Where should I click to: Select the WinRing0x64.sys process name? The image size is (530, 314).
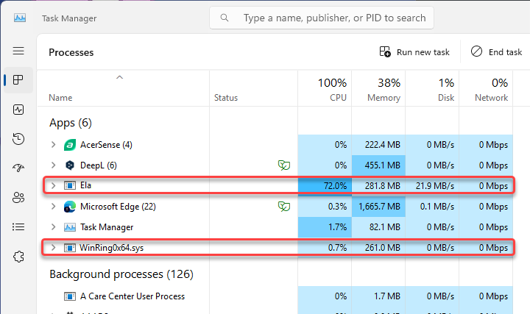[112, 248]
